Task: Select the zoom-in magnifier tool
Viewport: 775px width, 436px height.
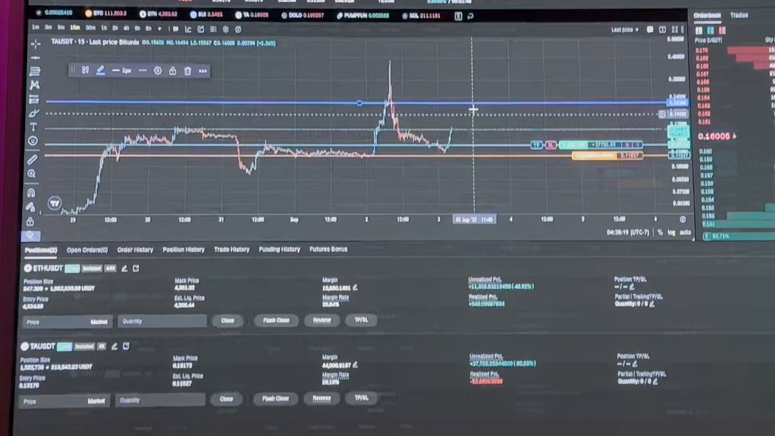Action: pos(32,174)
